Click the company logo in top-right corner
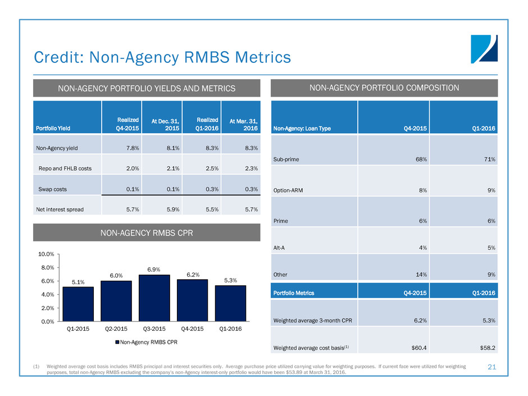The height and width of the screenshot is (396, 528). 485,49
